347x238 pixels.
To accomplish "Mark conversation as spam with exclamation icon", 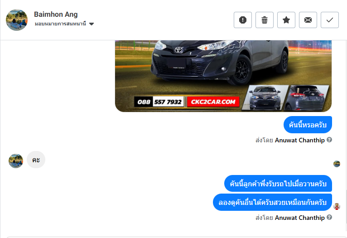I will click(242, 20).
